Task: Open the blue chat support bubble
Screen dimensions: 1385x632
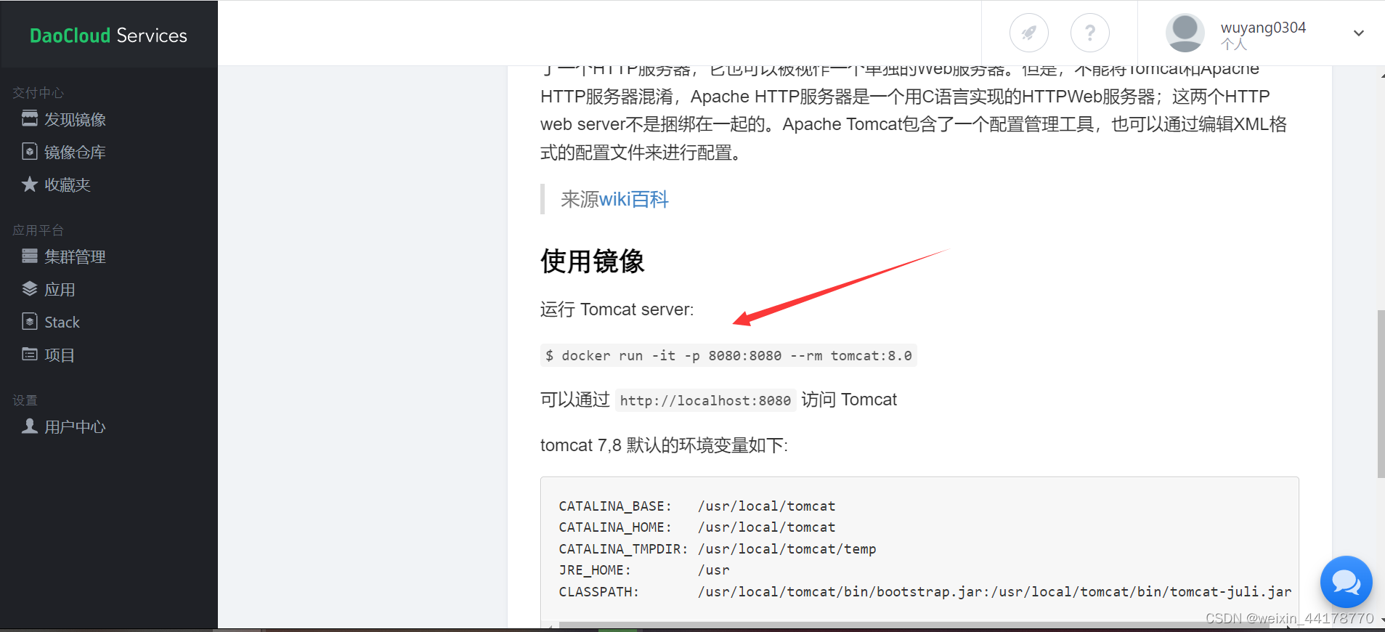Action: [x=1346, y=581]
